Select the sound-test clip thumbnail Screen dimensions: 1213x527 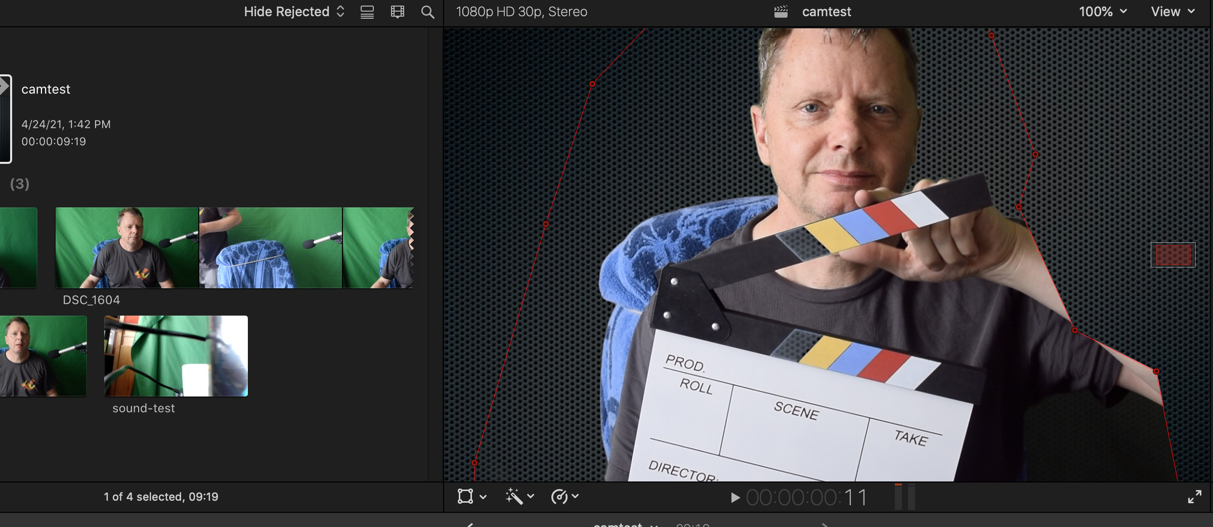point(176,356)
